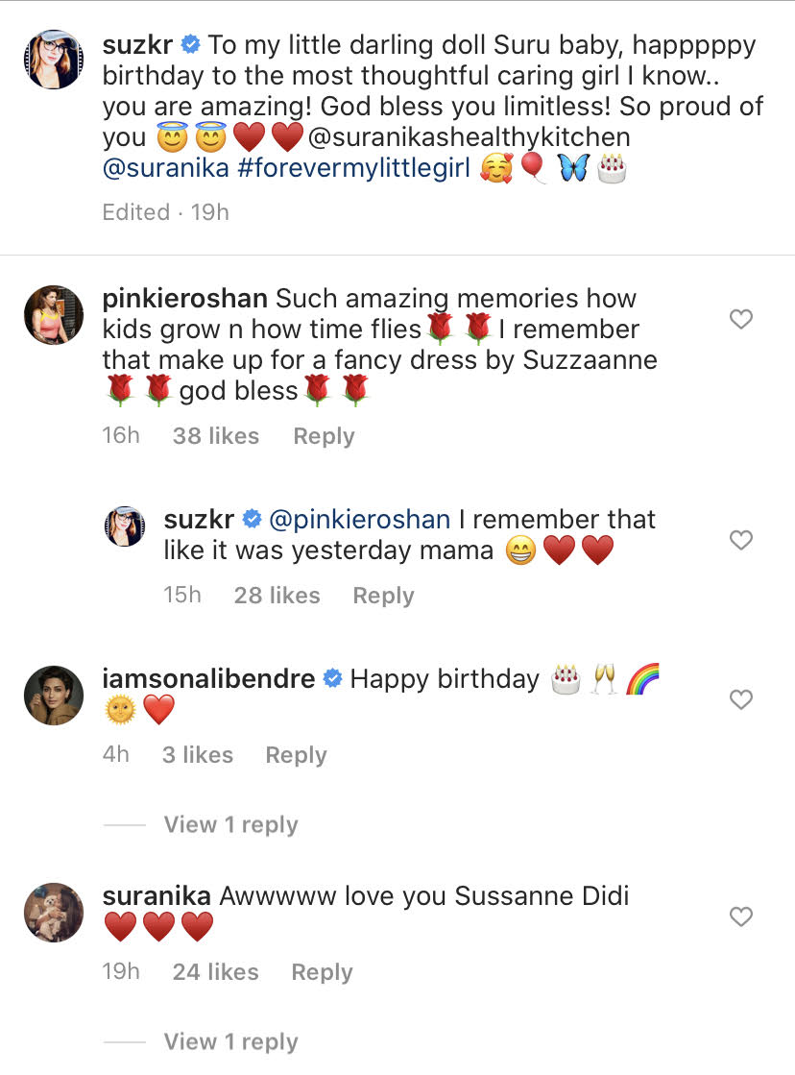Click suzkr's avatar on the reply comment
This screenshot has height=1075, width=795.
(x=125, y=526)
